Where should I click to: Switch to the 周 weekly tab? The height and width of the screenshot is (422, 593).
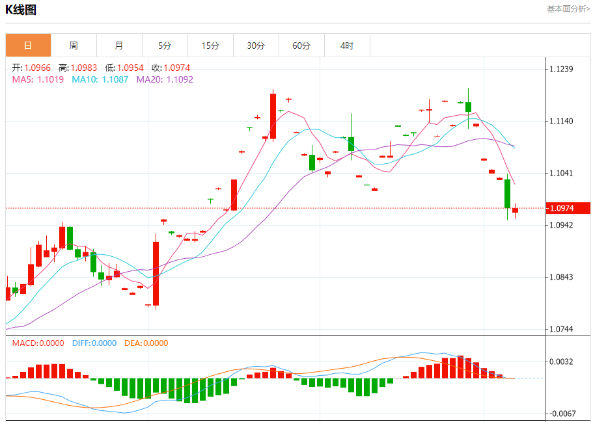pyautogui.click(x=74, y=46)
